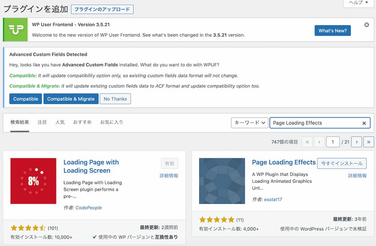376x246 pixels.
Task: Switch to the 注目 tab
Action: point(42,122)
